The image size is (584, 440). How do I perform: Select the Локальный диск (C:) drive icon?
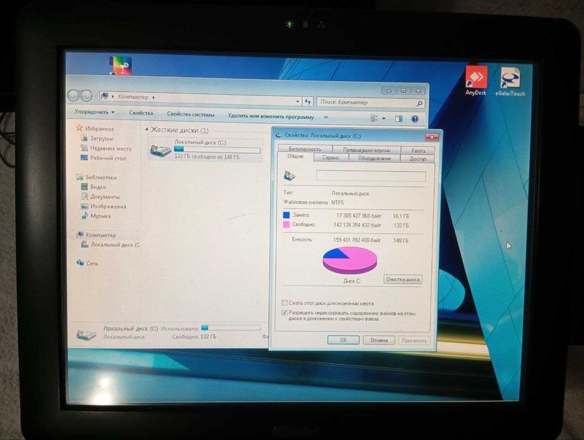pos(160,150)
